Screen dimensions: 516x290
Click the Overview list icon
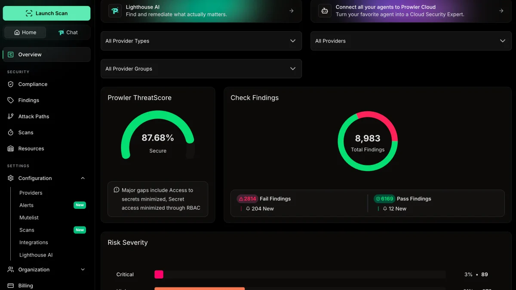pos(11,55)
